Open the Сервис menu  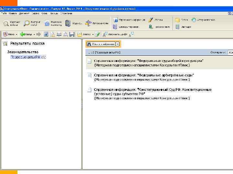(35, 14)
